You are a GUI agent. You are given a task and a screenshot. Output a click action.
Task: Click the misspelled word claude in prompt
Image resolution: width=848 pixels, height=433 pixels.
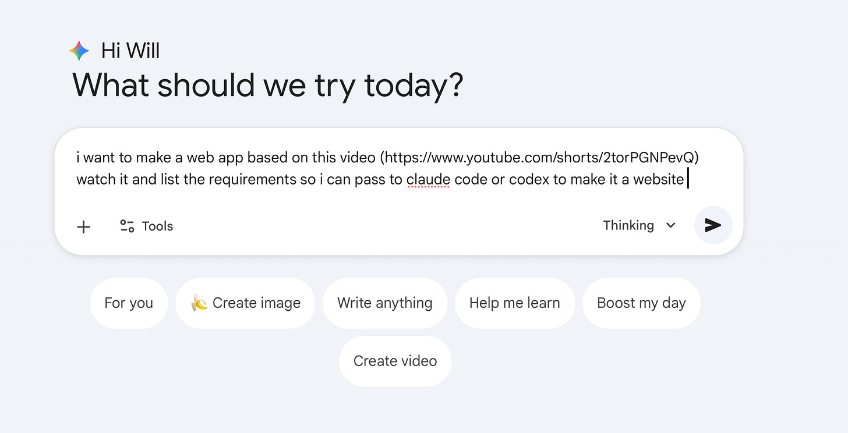pyautogui.click(x=428, y=179)
